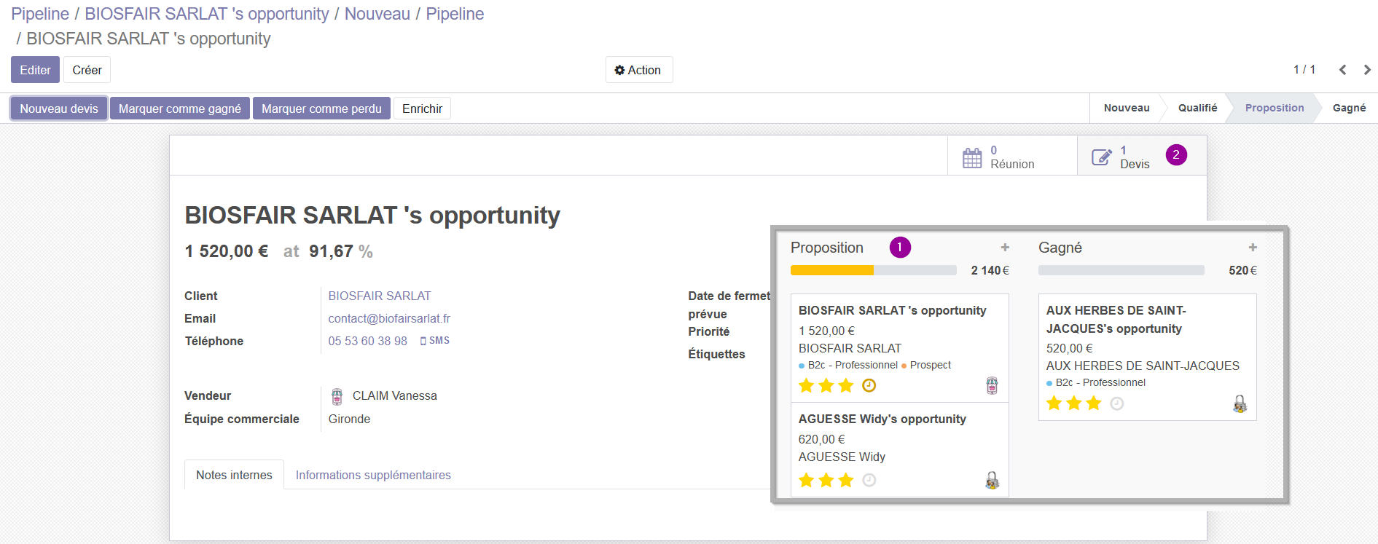Click contact@biofairsarlat.fr email link
This screenshot has height=544, width=1378.
point(389,318)
